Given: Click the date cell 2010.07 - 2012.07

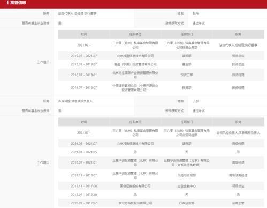Looking at the screenshot, I should point(84,203).
